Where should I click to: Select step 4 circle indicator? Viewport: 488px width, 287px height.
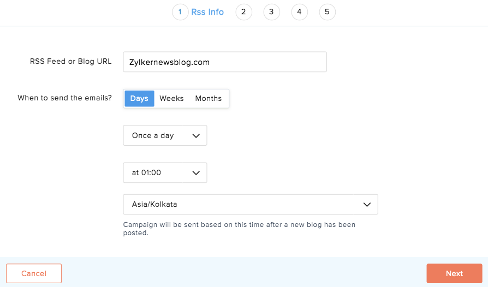(x=299, y=12)
